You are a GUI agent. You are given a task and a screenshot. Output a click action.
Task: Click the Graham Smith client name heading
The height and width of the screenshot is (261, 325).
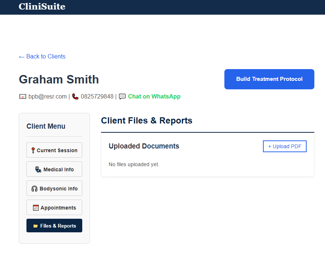59,79
